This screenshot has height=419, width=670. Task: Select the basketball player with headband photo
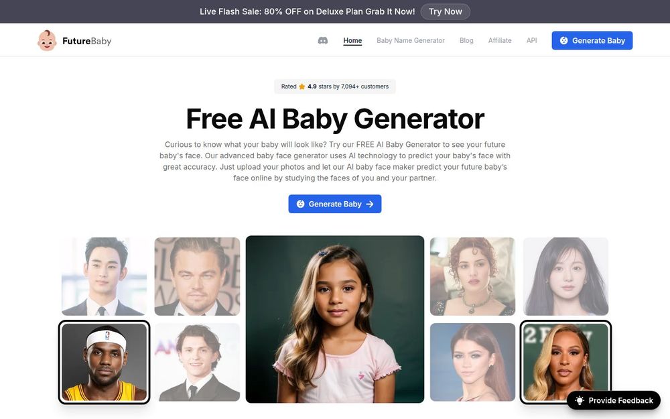click(105, 362)
